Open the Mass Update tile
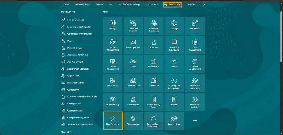Viewport: 283px width, 135px height. [133, 102]
